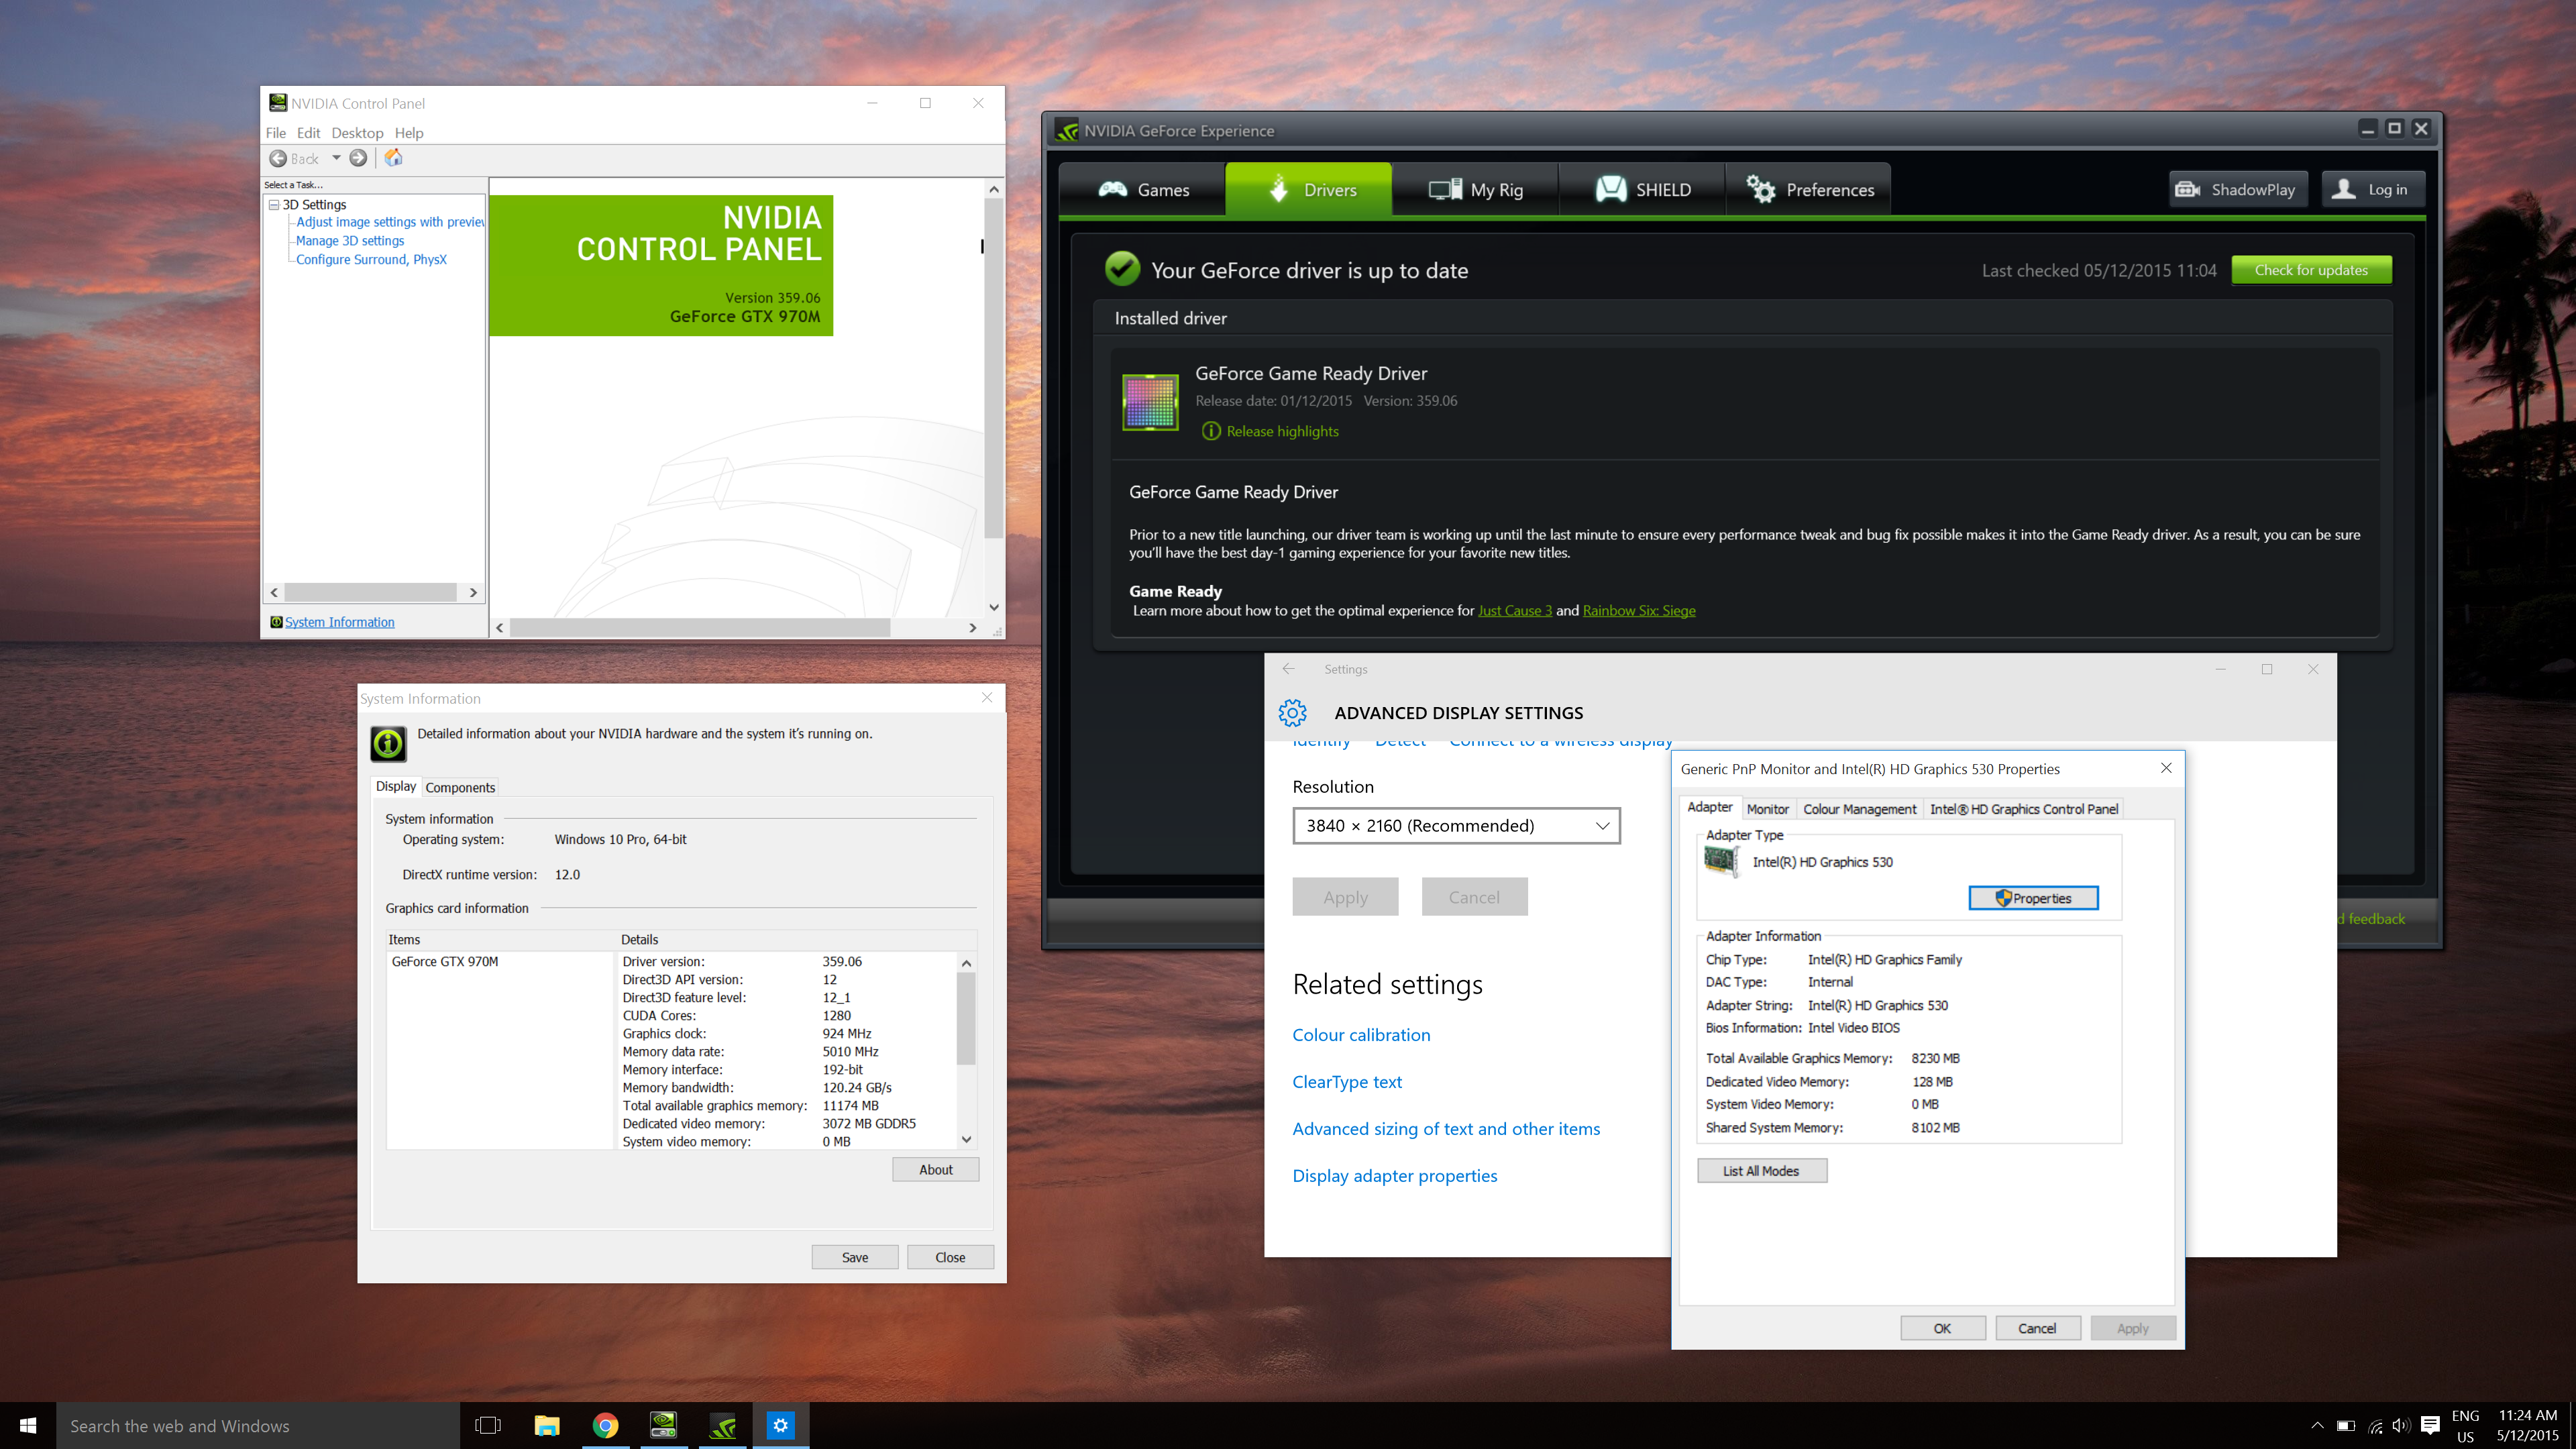Open ClearType text link
The height and width of the screenshot is (1449, 2576).
click(1347, 1082)
